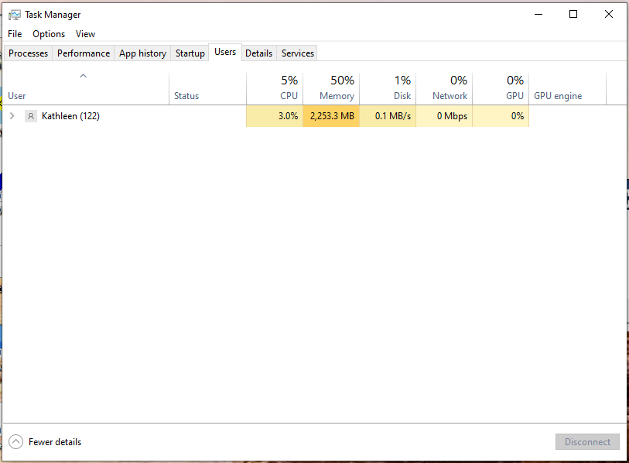Image resolution: width=629 pixels, height=463 pixels.
Task: Switch to the Startup tab
Action: point(190,53)
